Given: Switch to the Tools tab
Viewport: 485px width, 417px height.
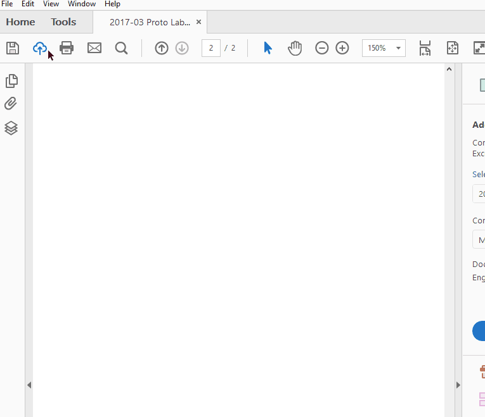Looking at the screenshot, I should pyautogui.click(x=63, y=22).
